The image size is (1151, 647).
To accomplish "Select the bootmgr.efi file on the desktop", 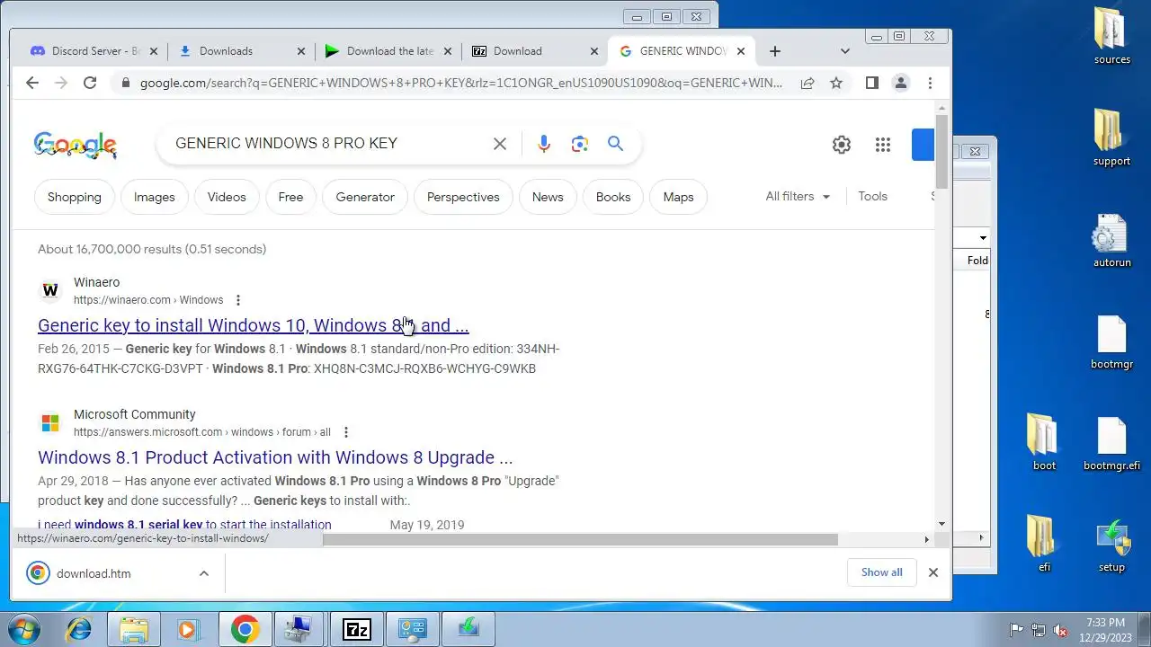I will click(x=1112, y=443).
